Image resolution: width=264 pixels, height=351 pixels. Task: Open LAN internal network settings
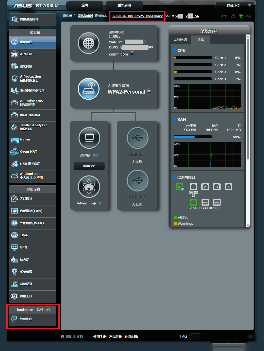32,211
